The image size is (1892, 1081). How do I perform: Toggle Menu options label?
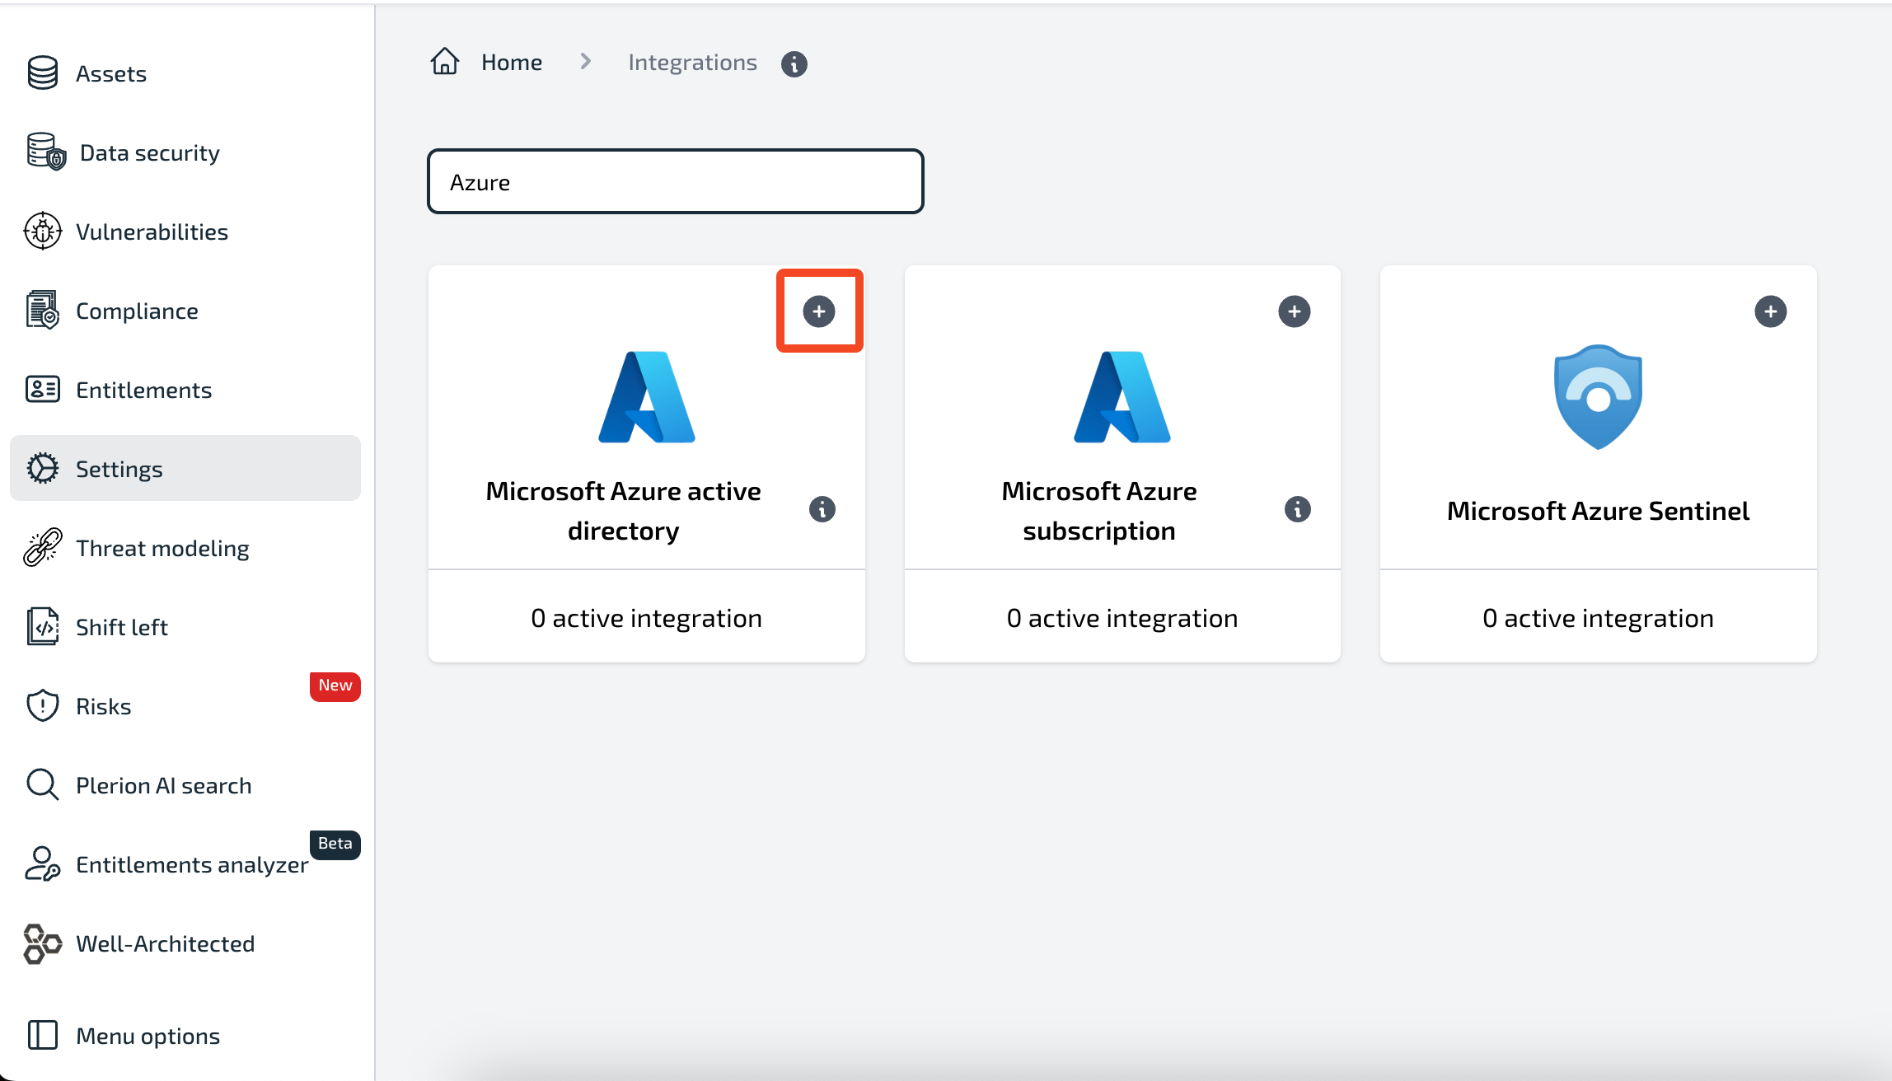(x=148, y=1036)
